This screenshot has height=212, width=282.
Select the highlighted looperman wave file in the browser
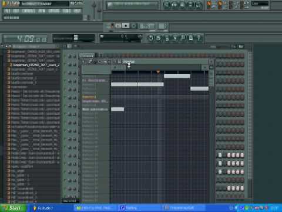36,65
